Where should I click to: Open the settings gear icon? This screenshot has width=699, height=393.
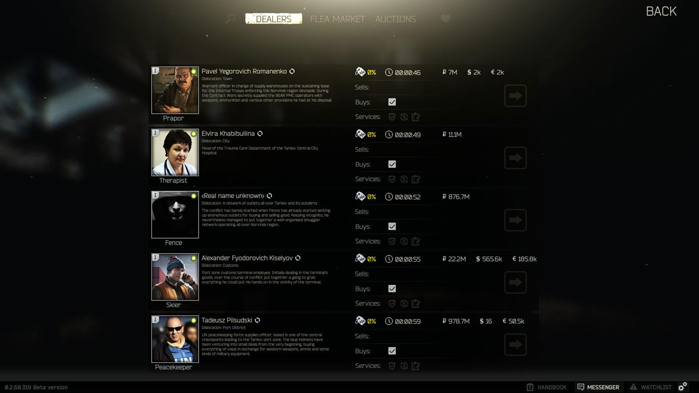click(683, 386)
